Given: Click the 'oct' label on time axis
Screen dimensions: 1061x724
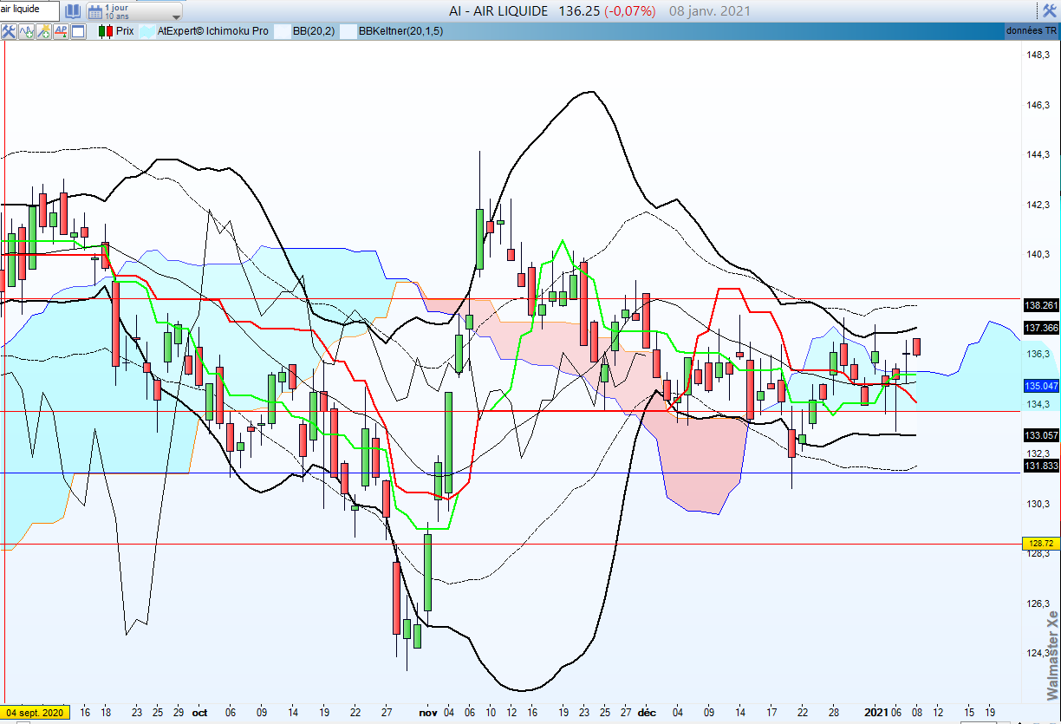Looking at the screenshot, I should pyautogui.click(x=199, y=713).
